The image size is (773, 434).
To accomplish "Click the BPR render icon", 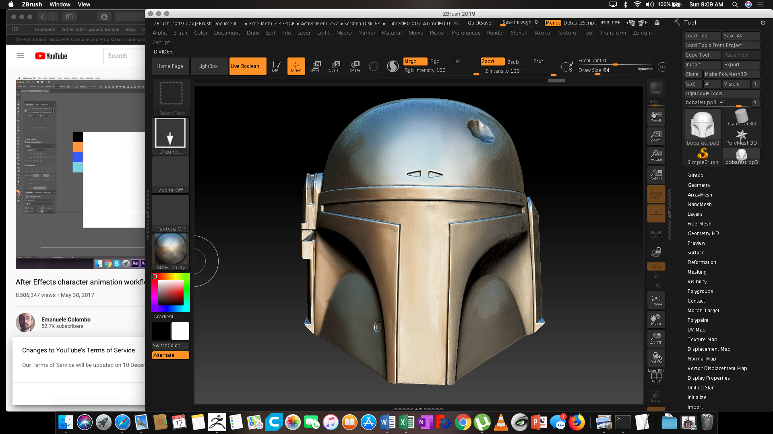I will 656,88.
